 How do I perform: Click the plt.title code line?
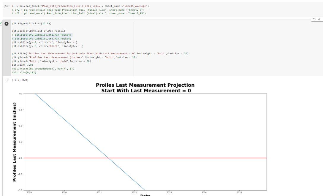[100, 53]
